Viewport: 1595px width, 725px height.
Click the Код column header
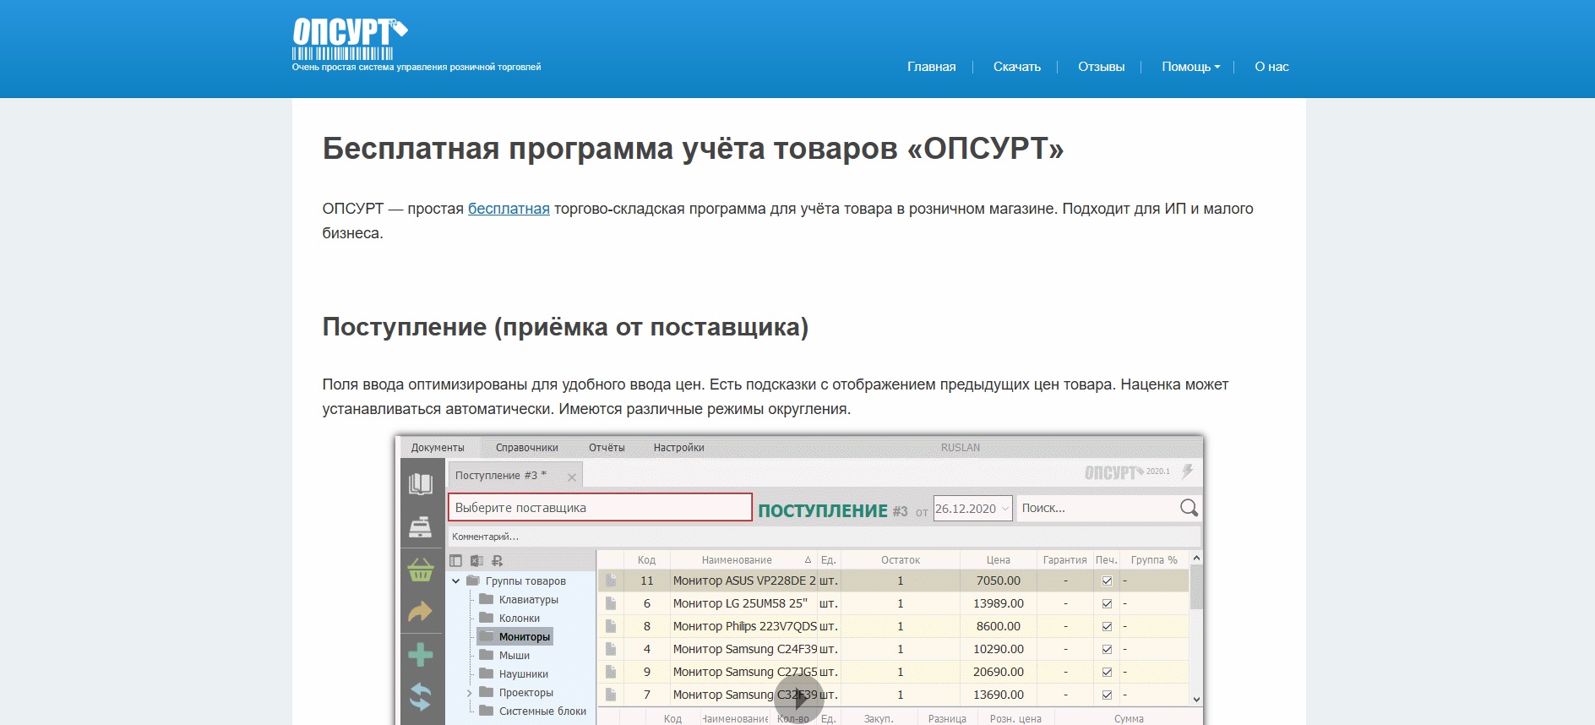pos(646,560)
